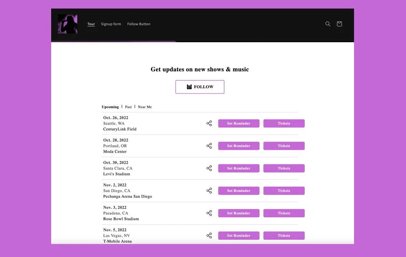
Task: Click the 'Nov. 3, 2022' date text
Action: tap(115, 207)
